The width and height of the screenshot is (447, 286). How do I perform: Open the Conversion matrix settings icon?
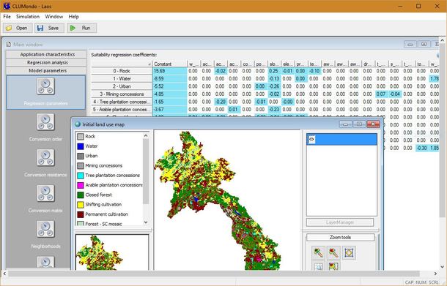coord(45,194)
